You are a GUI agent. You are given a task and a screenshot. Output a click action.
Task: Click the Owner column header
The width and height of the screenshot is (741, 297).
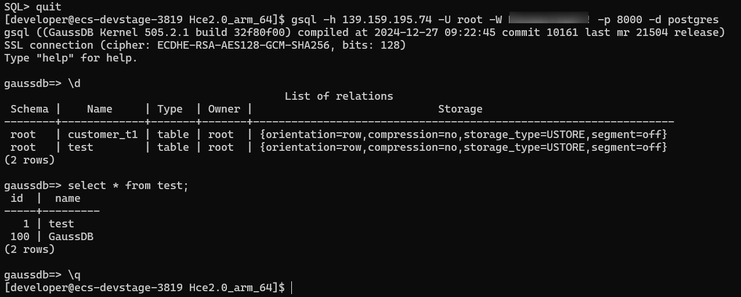tap(224, 109)
